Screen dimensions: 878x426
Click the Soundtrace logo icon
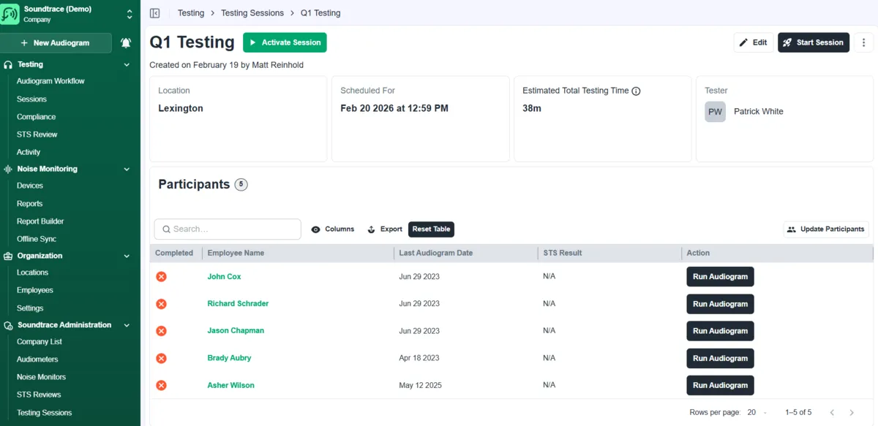pyautogui.click(x=10, y=15)
